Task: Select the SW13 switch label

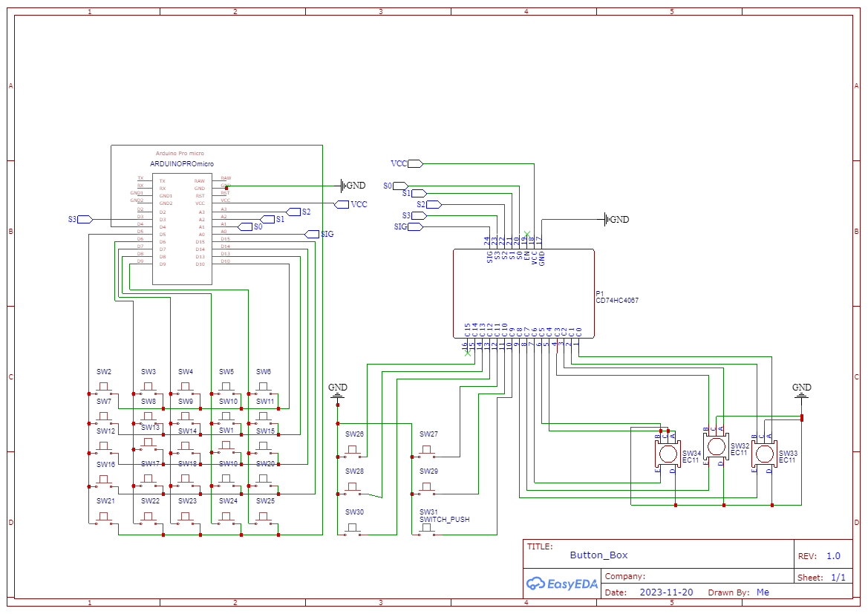Action: point(150,428)
